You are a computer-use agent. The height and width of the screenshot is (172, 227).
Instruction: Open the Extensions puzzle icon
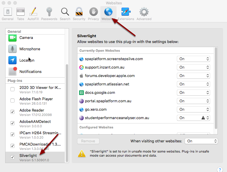coord(126,12)
